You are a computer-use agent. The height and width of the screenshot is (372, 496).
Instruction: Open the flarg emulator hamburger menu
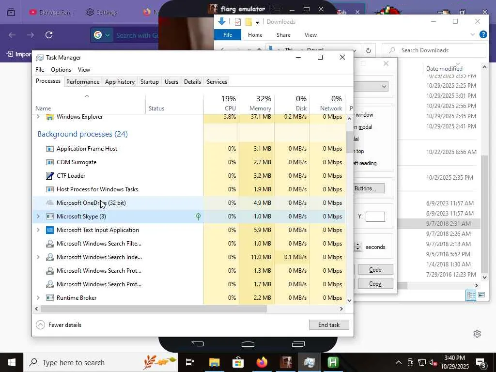(x=278, y=9)
